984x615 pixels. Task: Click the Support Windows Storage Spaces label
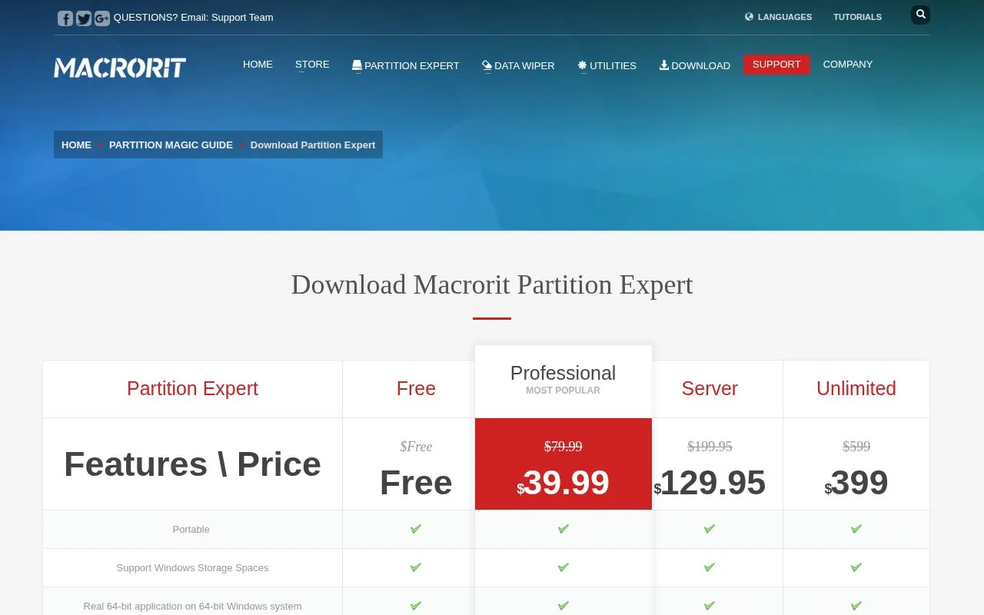click(193, 568)
